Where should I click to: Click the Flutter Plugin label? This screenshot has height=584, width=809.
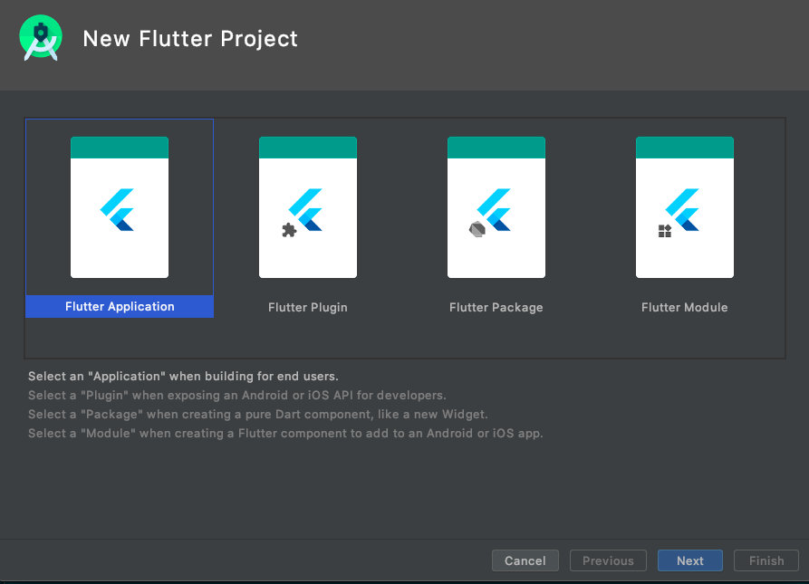307,307
